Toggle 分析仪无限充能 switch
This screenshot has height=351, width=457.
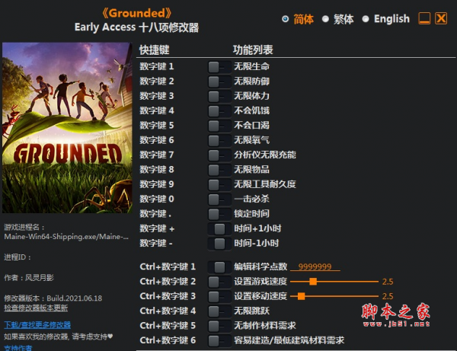click(219, 155)
